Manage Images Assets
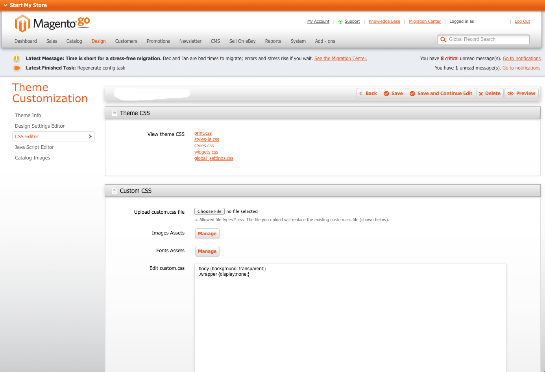This screenshot has width=545, height=372. click(207, 234)
